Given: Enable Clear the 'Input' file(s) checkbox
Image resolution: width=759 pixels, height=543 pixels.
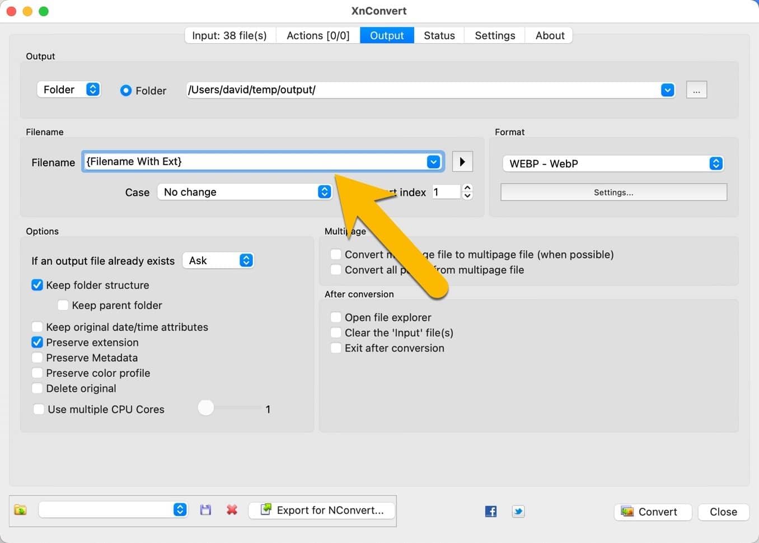Looking at the screenshot, I should tap(336, 333).
